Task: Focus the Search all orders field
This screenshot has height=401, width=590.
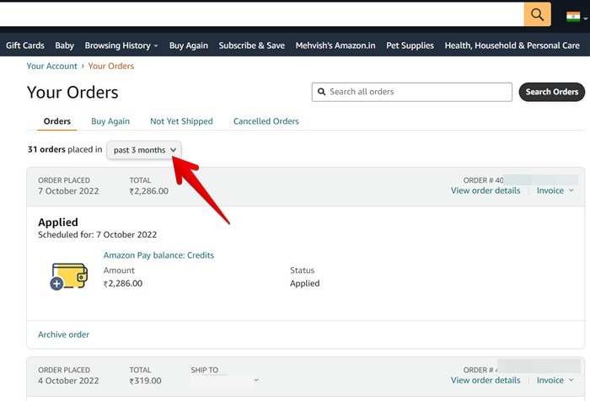Action: click(411, 92)
